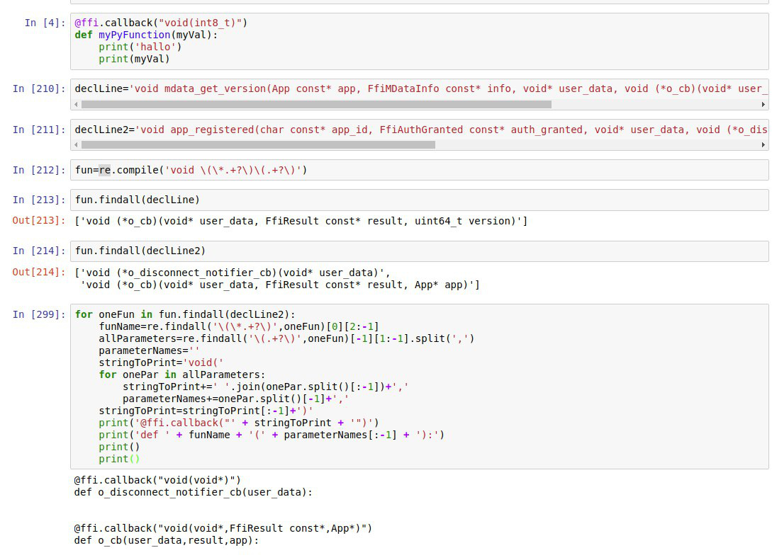The width and height of the screenshot is (772, 560).
Task: Select cell via In [212] prompt
Action: tap(38, 170)
